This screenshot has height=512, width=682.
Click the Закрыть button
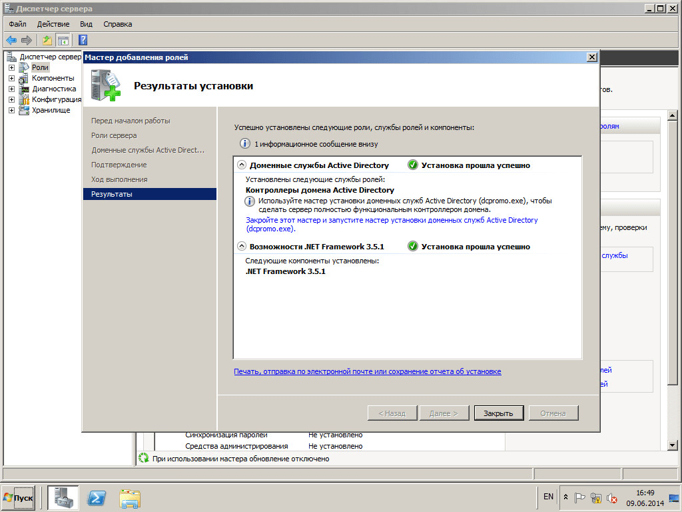pos(498,413)
